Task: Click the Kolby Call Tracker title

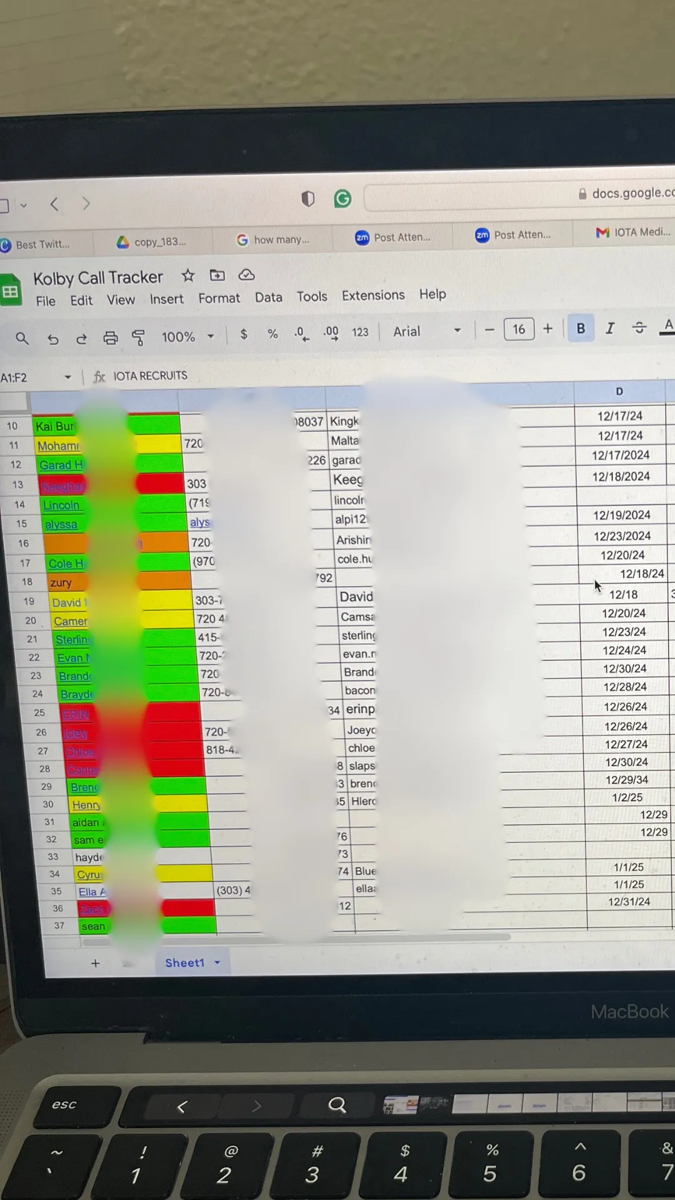Action: [x=98, y=277]
